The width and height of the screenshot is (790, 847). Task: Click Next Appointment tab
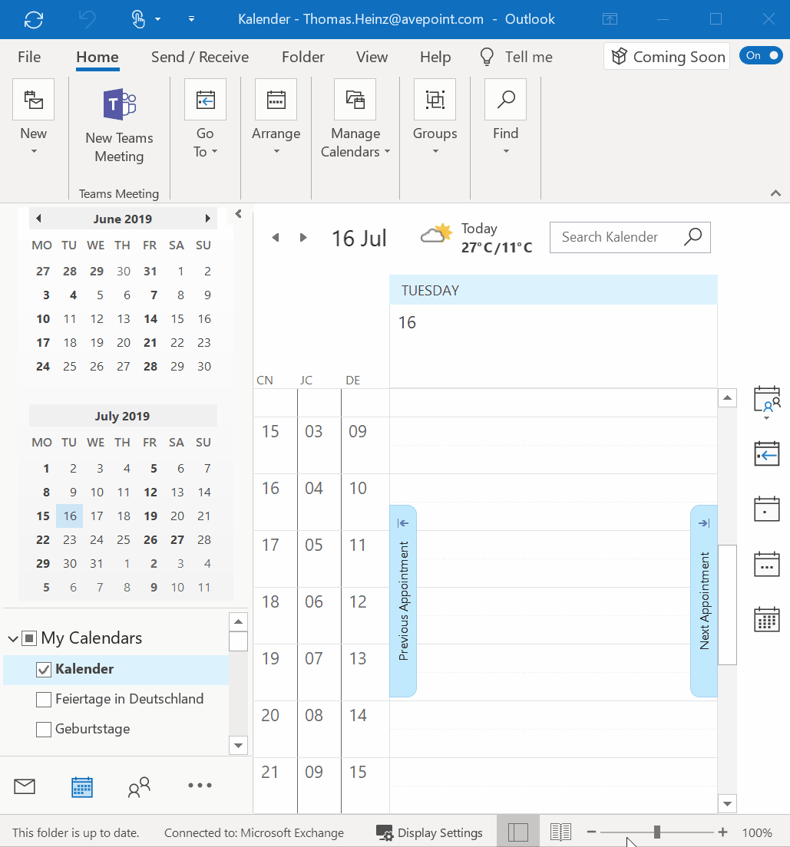(x=704, y=601)
